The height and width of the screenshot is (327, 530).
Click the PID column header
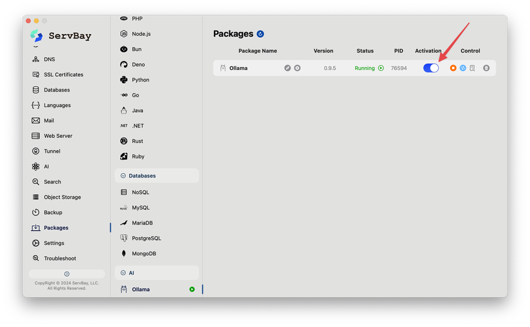(398, 51)
